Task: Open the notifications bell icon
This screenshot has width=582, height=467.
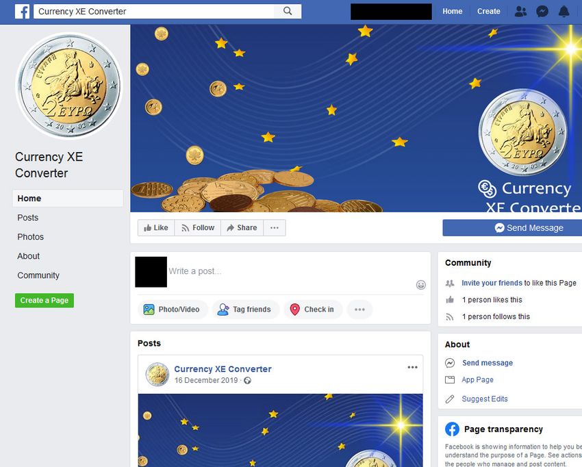Action: point(564,12)
